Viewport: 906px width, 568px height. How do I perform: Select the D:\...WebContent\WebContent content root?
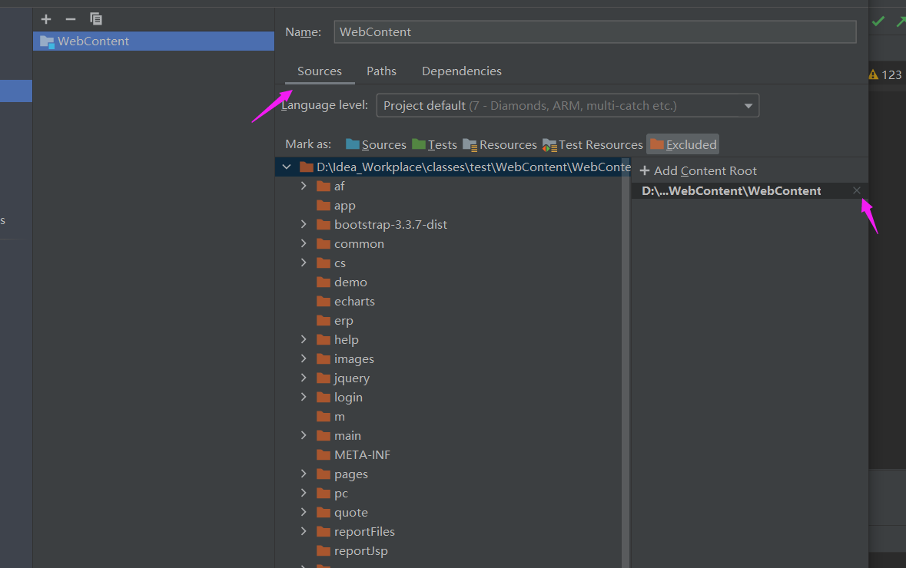(731, 190)
